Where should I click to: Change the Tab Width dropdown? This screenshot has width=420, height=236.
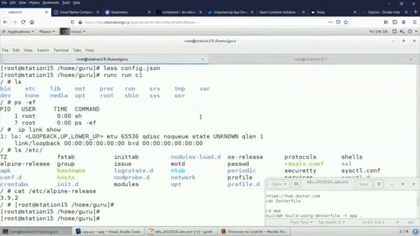point(331,222)
